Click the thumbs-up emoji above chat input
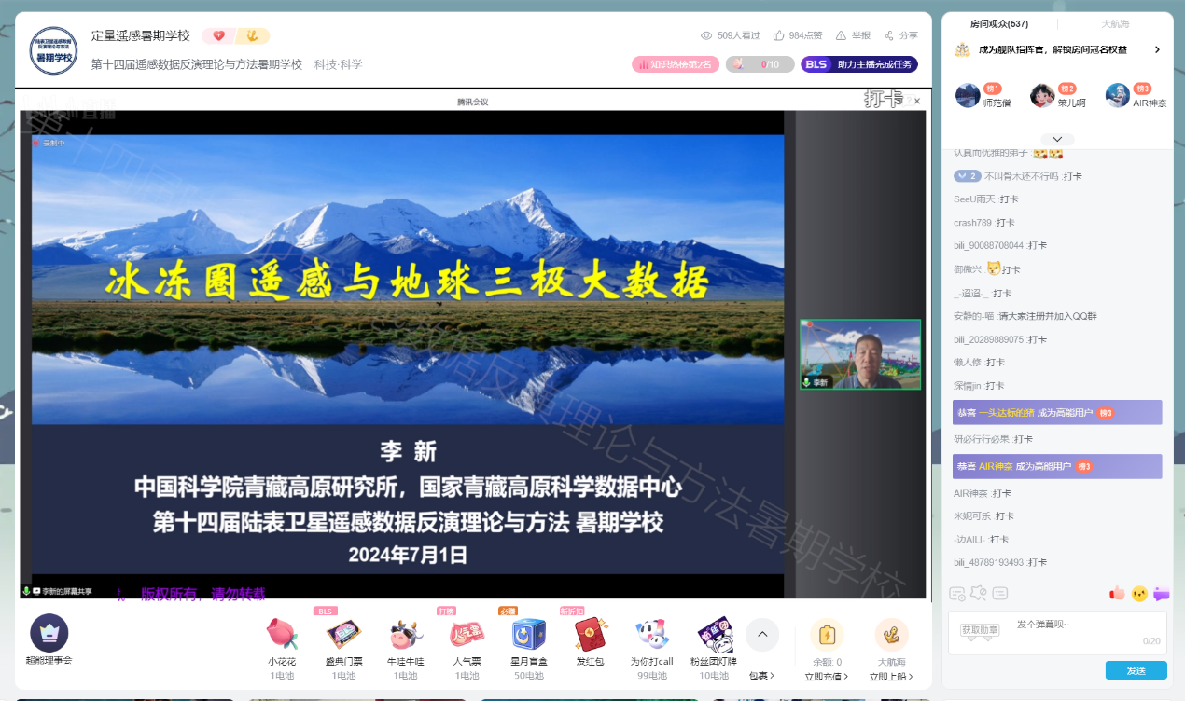This screenshot has height=701, width=1185. tap(1117, 593)
